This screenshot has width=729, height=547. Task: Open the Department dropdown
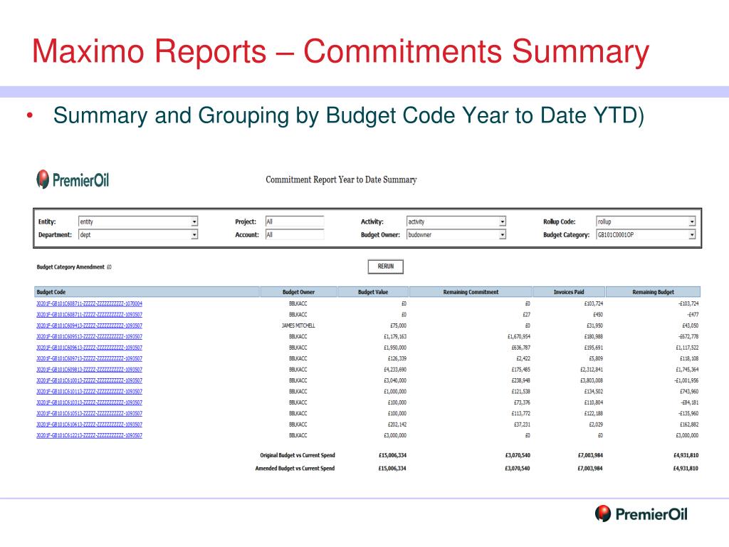tap(138, 235)
